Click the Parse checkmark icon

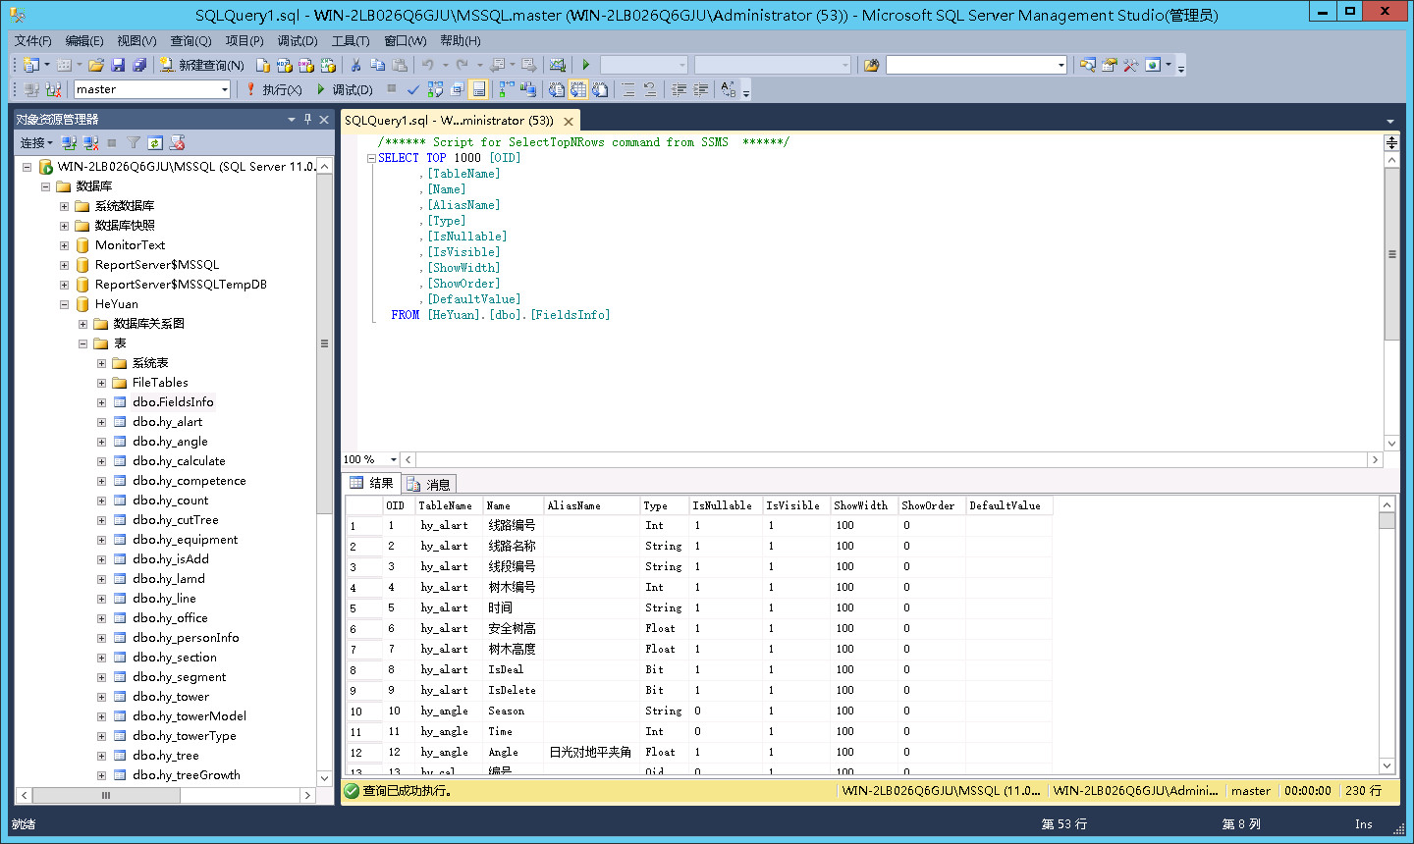pos(413,89)
